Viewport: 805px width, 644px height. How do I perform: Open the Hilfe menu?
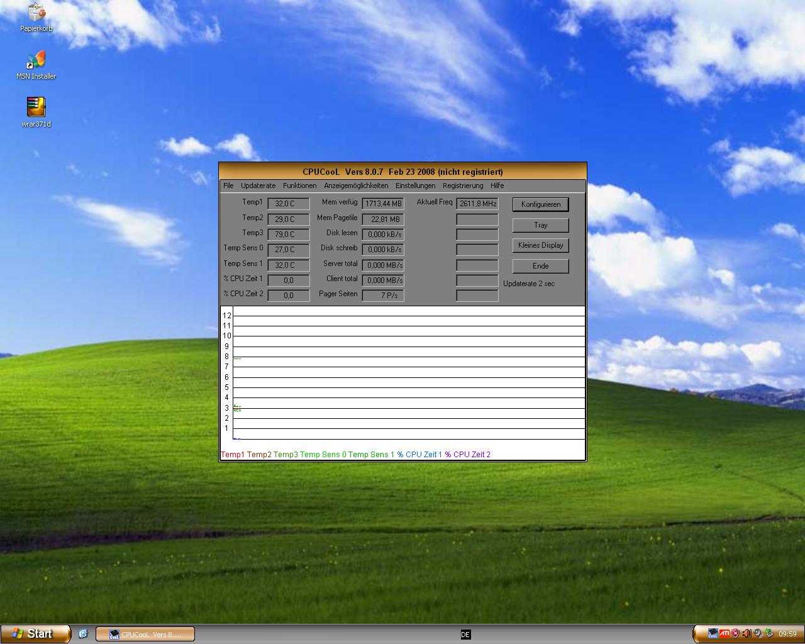click(x=497, y=186)
